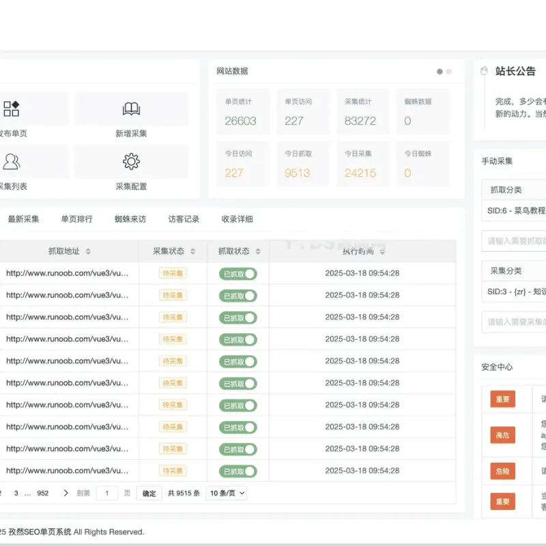Click the 待采集 badge in the first row
546x546 pixels.
pyautogui.click(x=173, y=274)
